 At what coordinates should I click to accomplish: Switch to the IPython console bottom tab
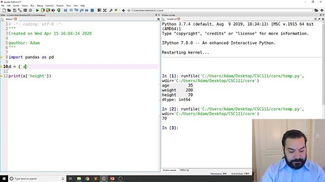(x=169, y=170)
